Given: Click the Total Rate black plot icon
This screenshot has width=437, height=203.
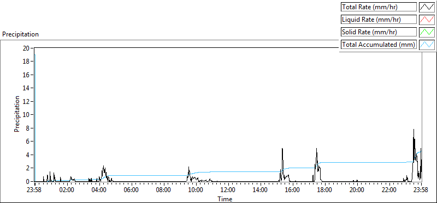Looking at the screenshot, I should point(427,7).
